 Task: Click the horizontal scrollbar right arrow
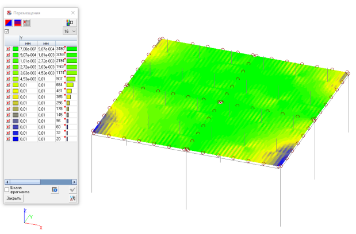pos(75,181)
